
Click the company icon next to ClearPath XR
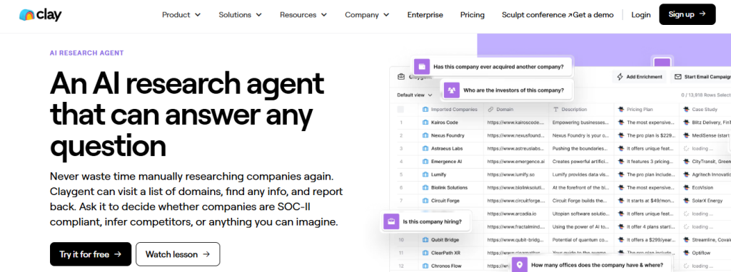coord(425,253)
